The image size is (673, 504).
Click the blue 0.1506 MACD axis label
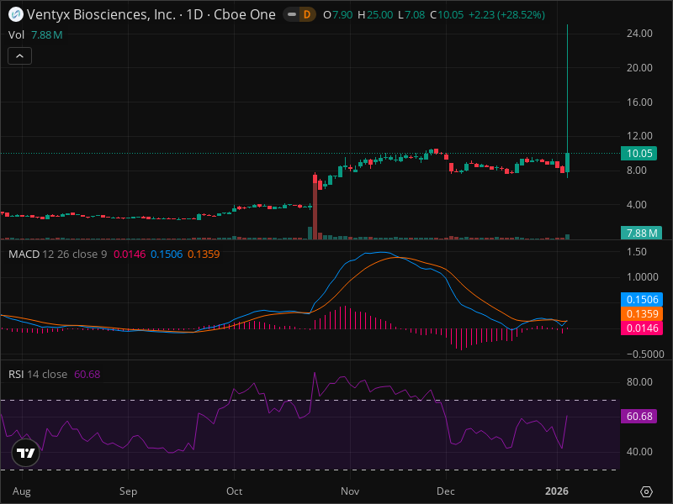pyautogui.click(x=642, y=299)
